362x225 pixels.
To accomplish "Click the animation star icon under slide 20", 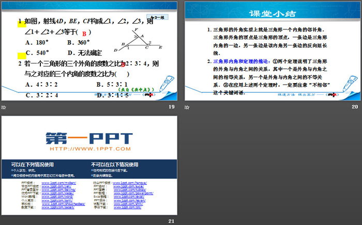I will click(187, 106).
